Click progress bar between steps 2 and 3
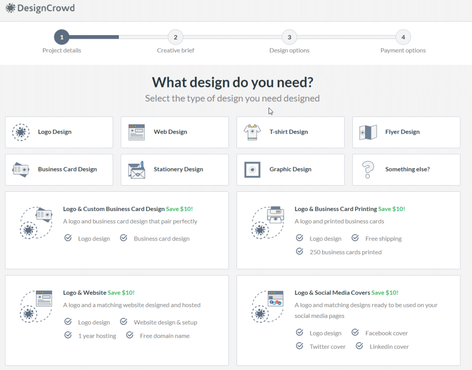This screenshot has width=472, height=370. (232, 37)
